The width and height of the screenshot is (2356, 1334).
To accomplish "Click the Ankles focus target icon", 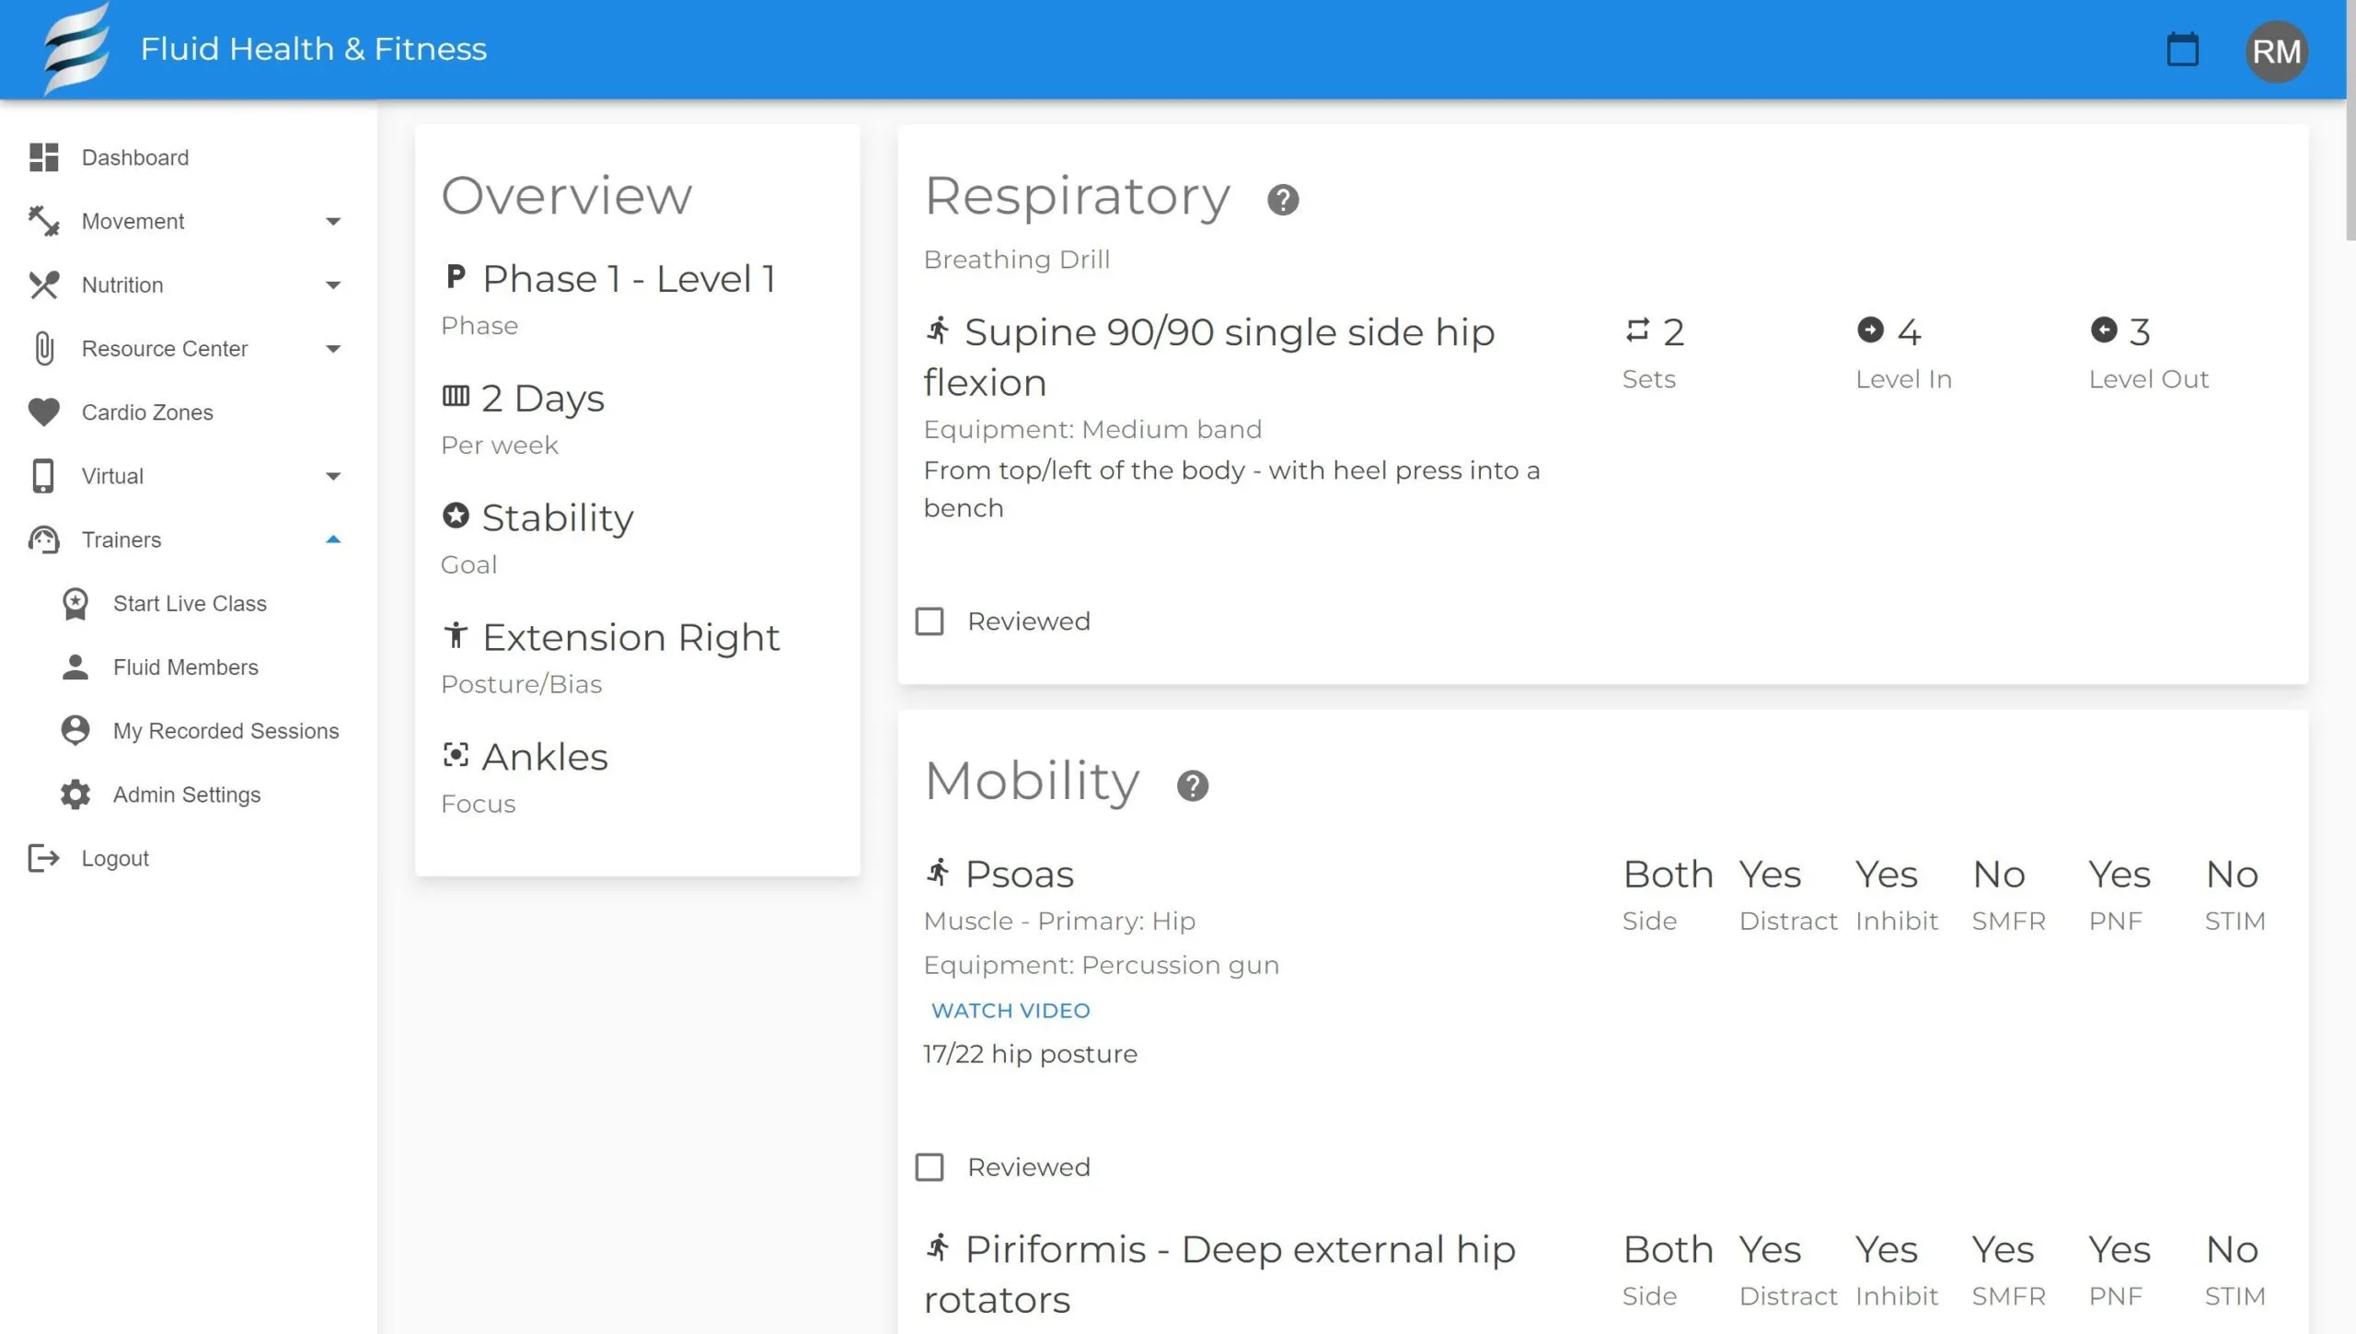I will (x=456, y=754).
